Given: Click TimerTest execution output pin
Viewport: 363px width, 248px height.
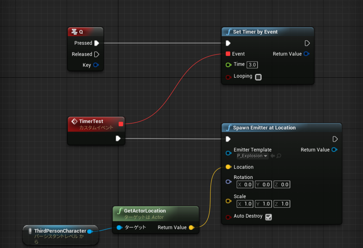Looking at the screenshot, I should click(118, 138).
